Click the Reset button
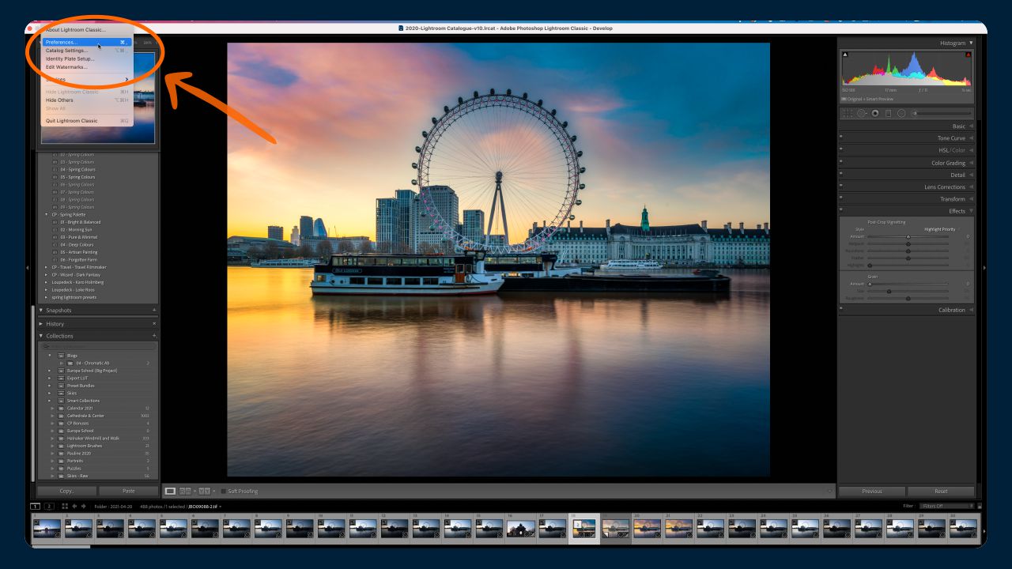1012x569 pixels. pyautogui.click(x=941, y=491)
